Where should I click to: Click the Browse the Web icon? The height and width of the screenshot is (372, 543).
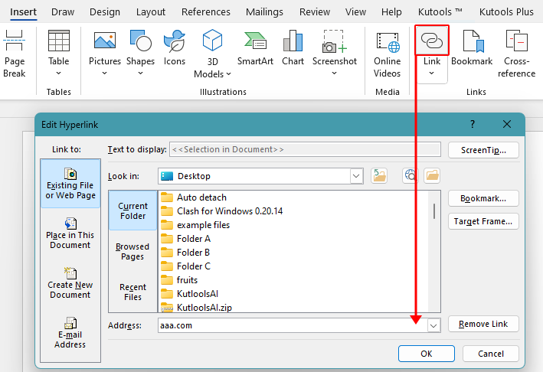(x=411, y=176)
